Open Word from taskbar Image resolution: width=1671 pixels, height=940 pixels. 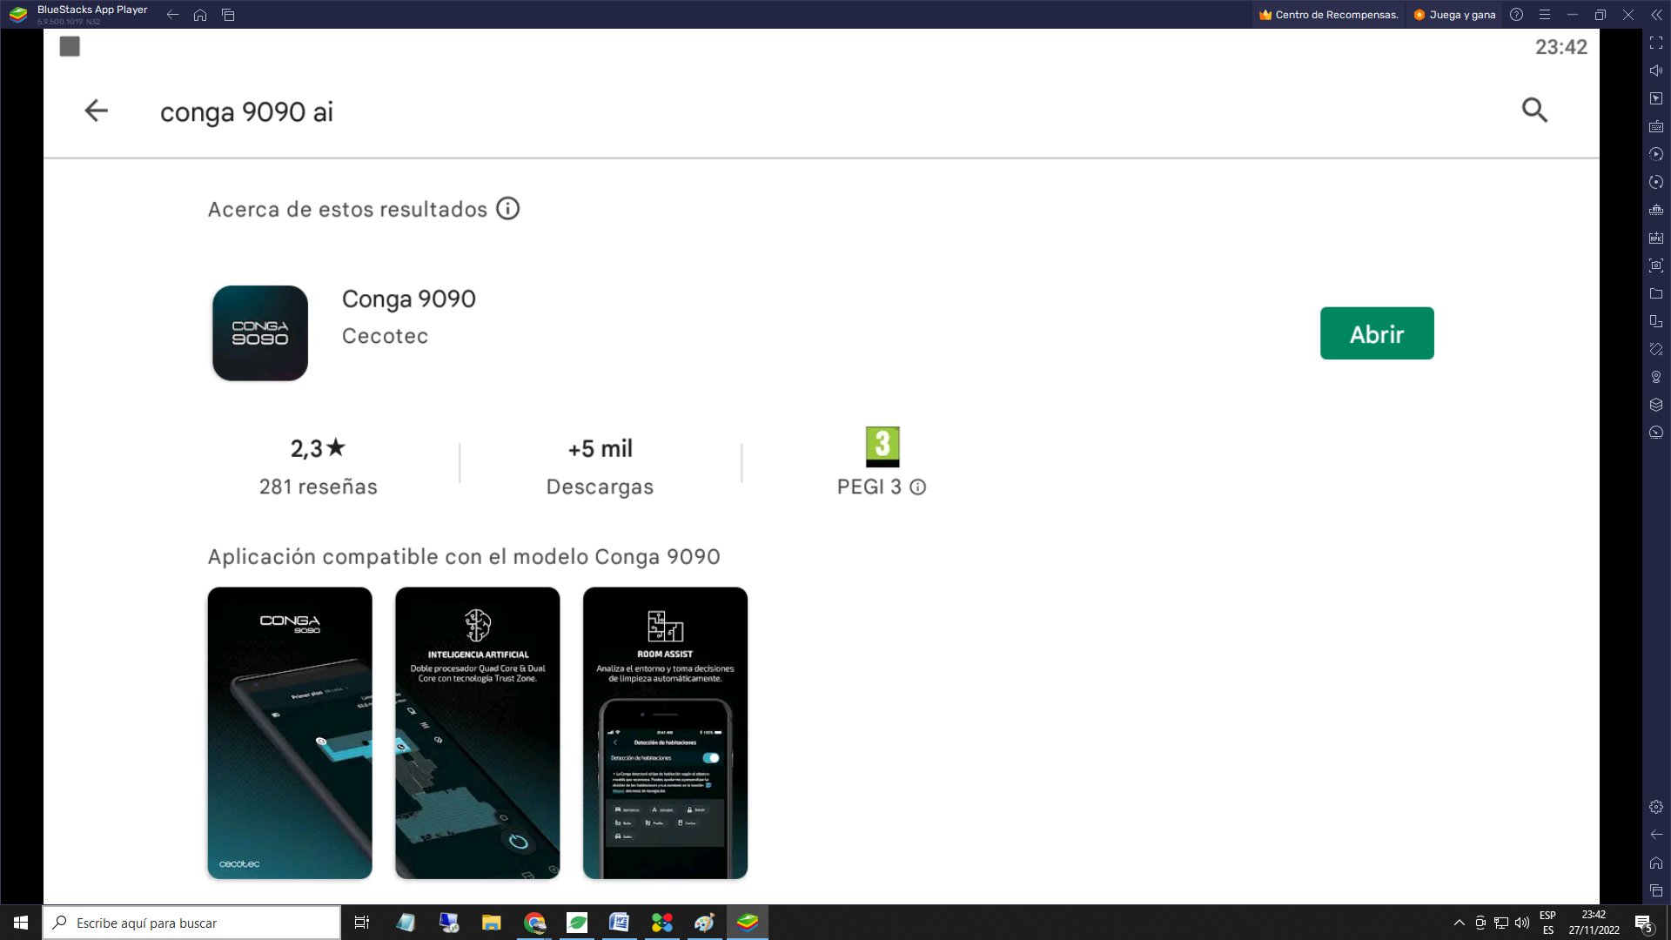619,923
